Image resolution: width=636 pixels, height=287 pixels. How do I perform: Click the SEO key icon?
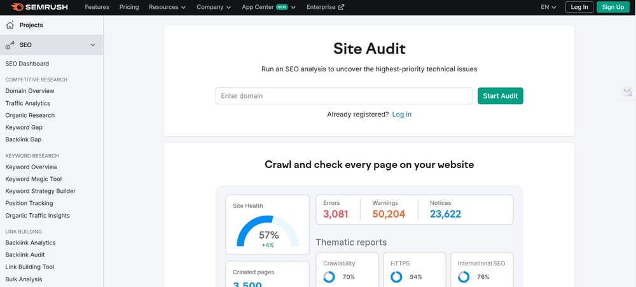(x=10, y=45)
